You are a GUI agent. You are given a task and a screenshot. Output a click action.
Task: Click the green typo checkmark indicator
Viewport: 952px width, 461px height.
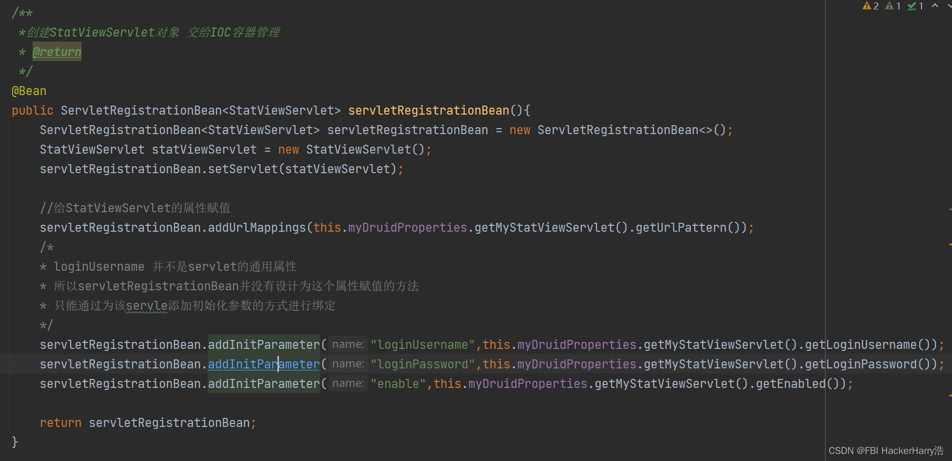(x=915, y=6)
